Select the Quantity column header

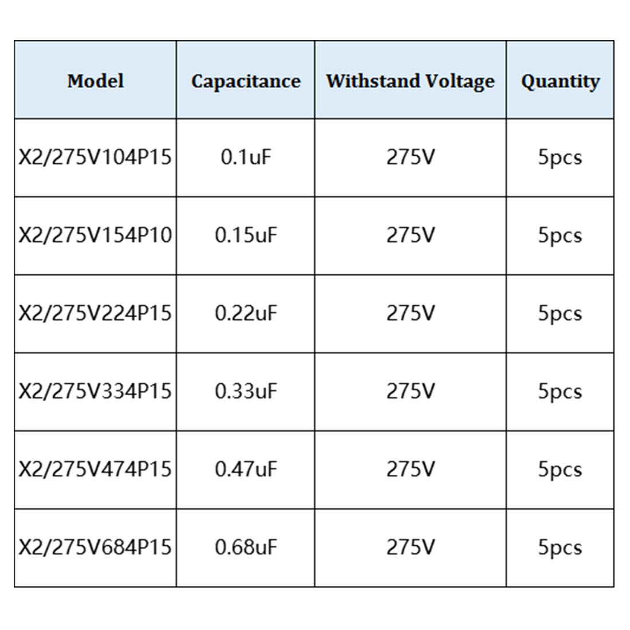560,81
